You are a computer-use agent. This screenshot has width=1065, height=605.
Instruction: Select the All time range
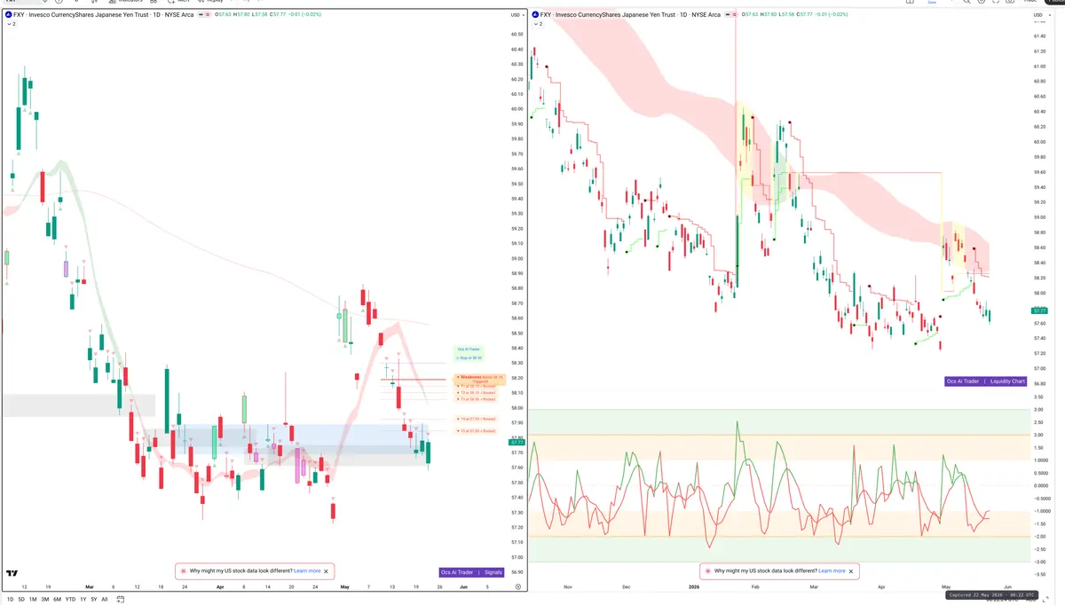[105, 600]
